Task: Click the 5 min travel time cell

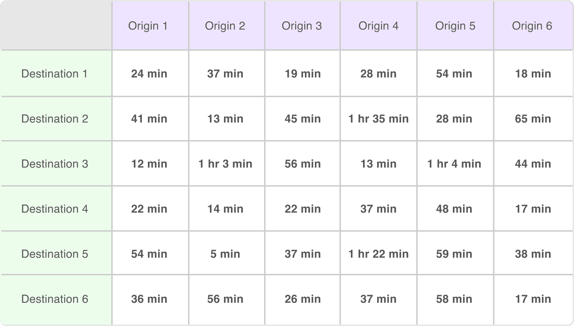Action: click(225, 254)
